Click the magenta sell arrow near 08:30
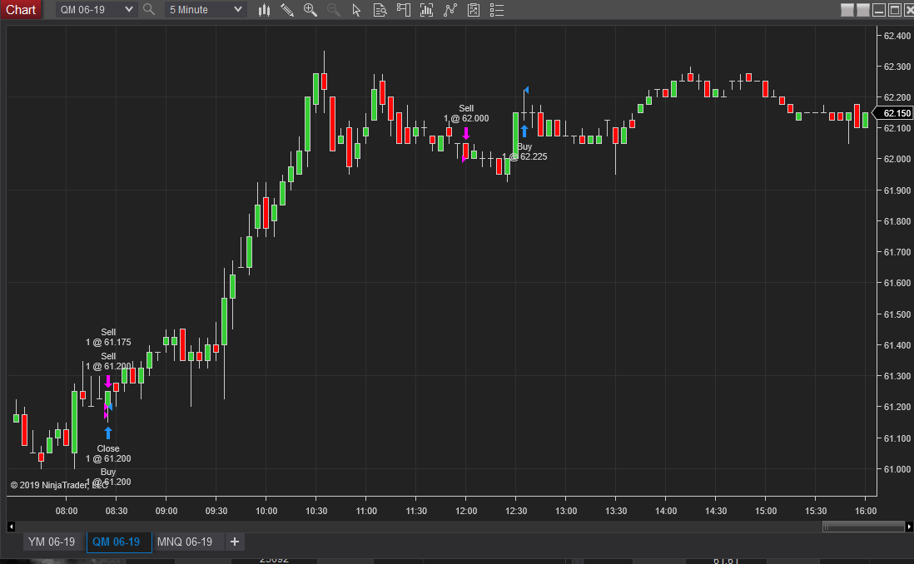Viewport: 914px width, 564px height. coord(108,382)
